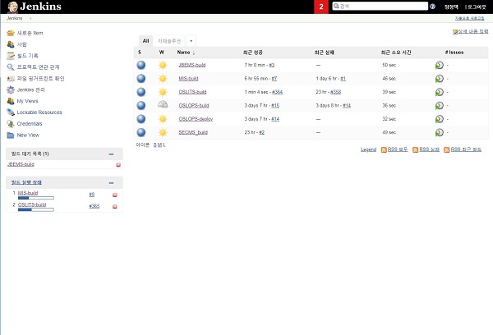Click the search help question mark icon

(433, 7)
